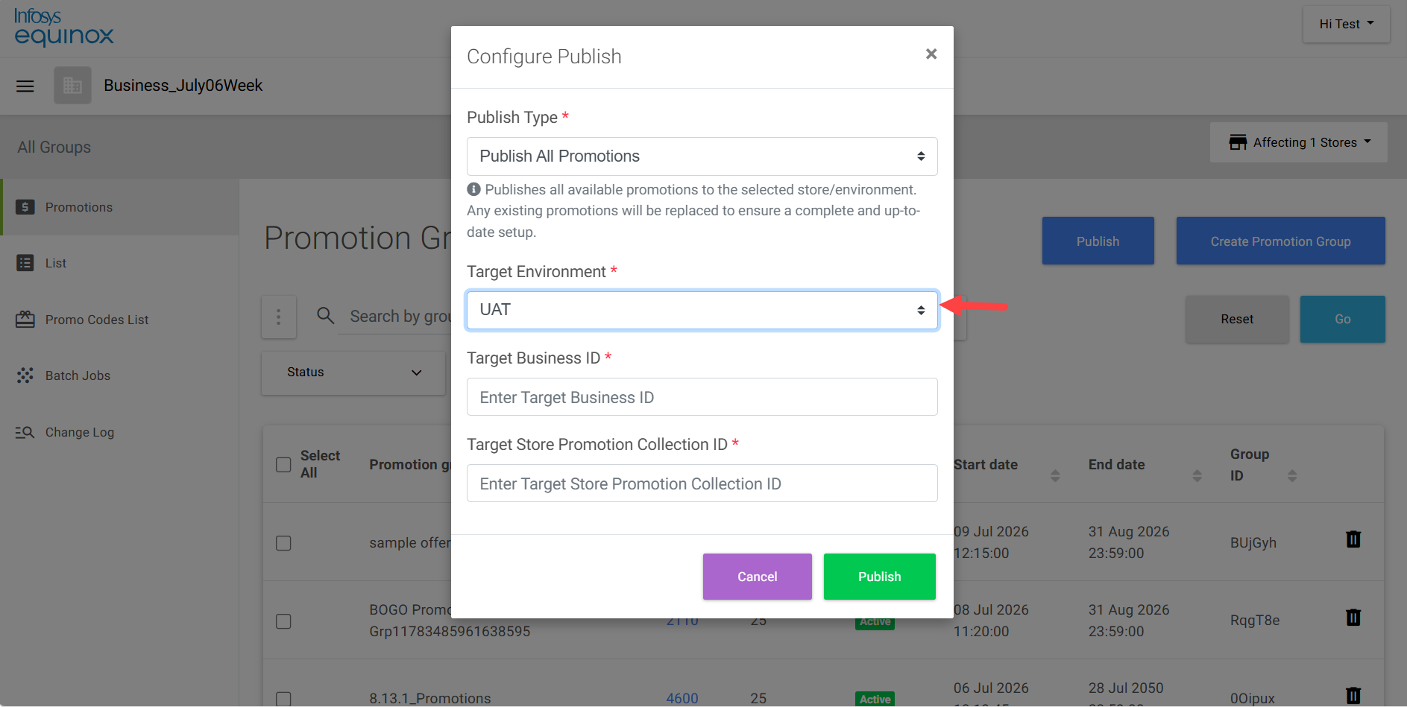Close the Configure Publish dialog
The height and width of the screenshot is (707, 1407).
click(931, 54)
